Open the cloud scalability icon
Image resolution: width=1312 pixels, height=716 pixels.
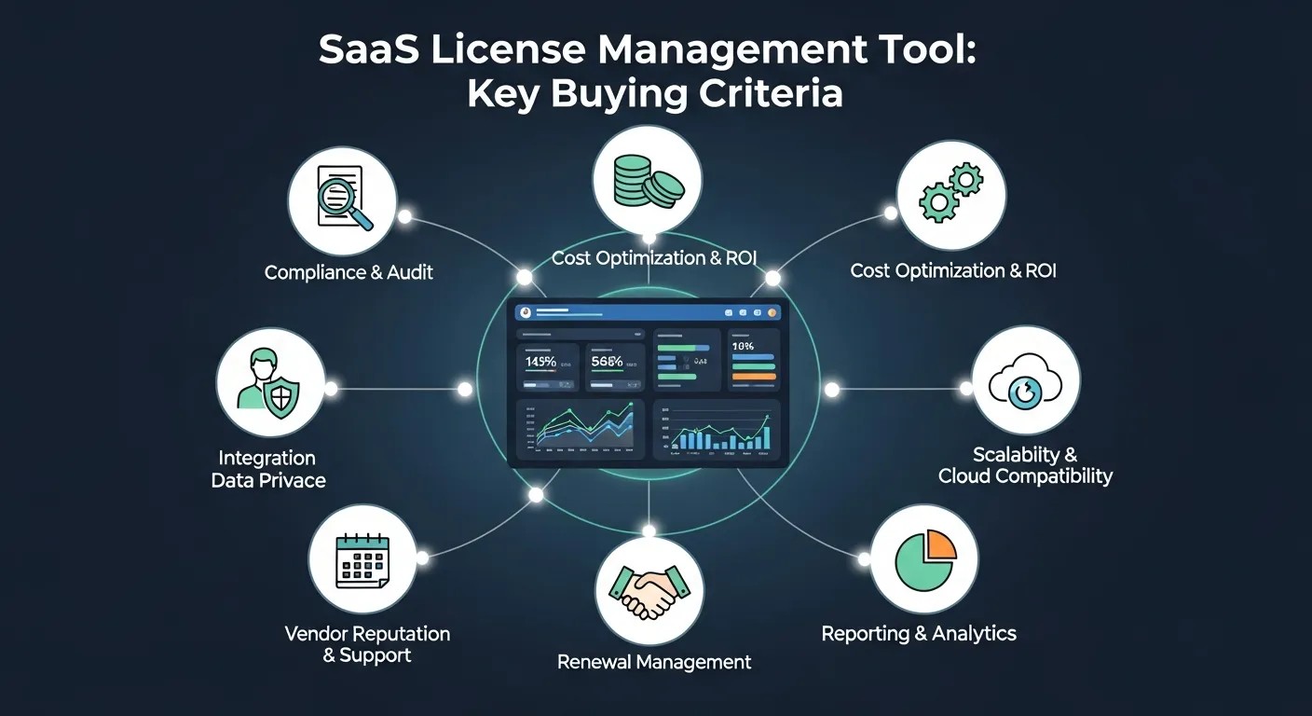(1026, 380)
